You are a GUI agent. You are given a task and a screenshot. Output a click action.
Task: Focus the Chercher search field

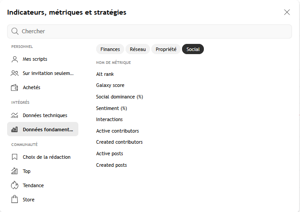[151, 31]
